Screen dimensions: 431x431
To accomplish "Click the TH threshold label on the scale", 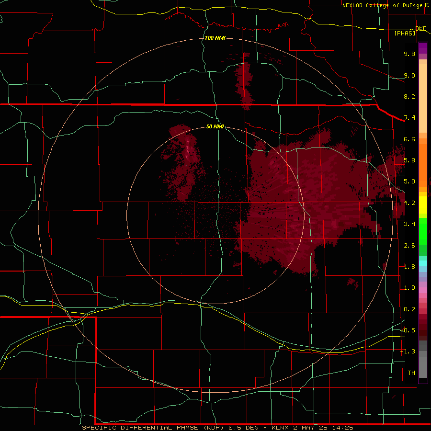I will pos(411,373).
